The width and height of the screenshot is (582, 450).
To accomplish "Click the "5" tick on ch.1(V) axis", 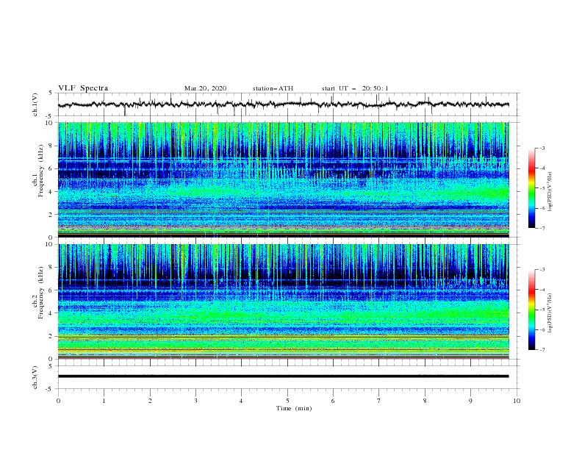I will [51, 93].
